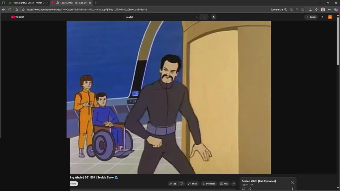
Task: Click the partially visible Subscribe button
Action: (x=74, y=184)
